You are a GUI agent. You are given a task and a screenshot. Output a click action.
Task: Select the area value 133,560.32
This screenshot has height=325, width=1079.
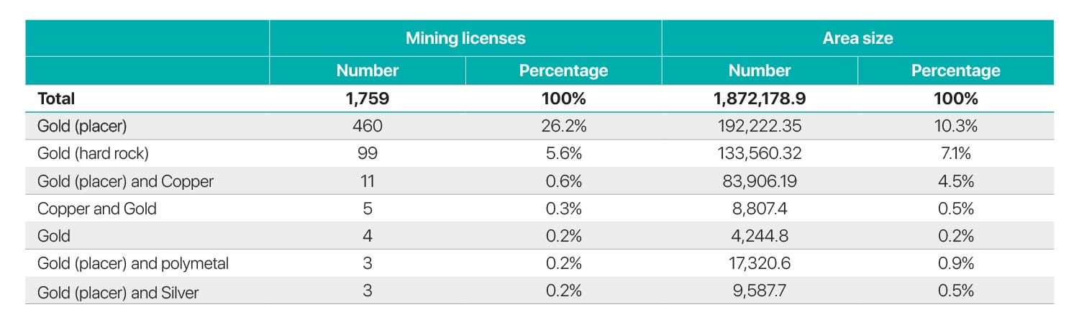pyautogui.click(x=760, y=153)
